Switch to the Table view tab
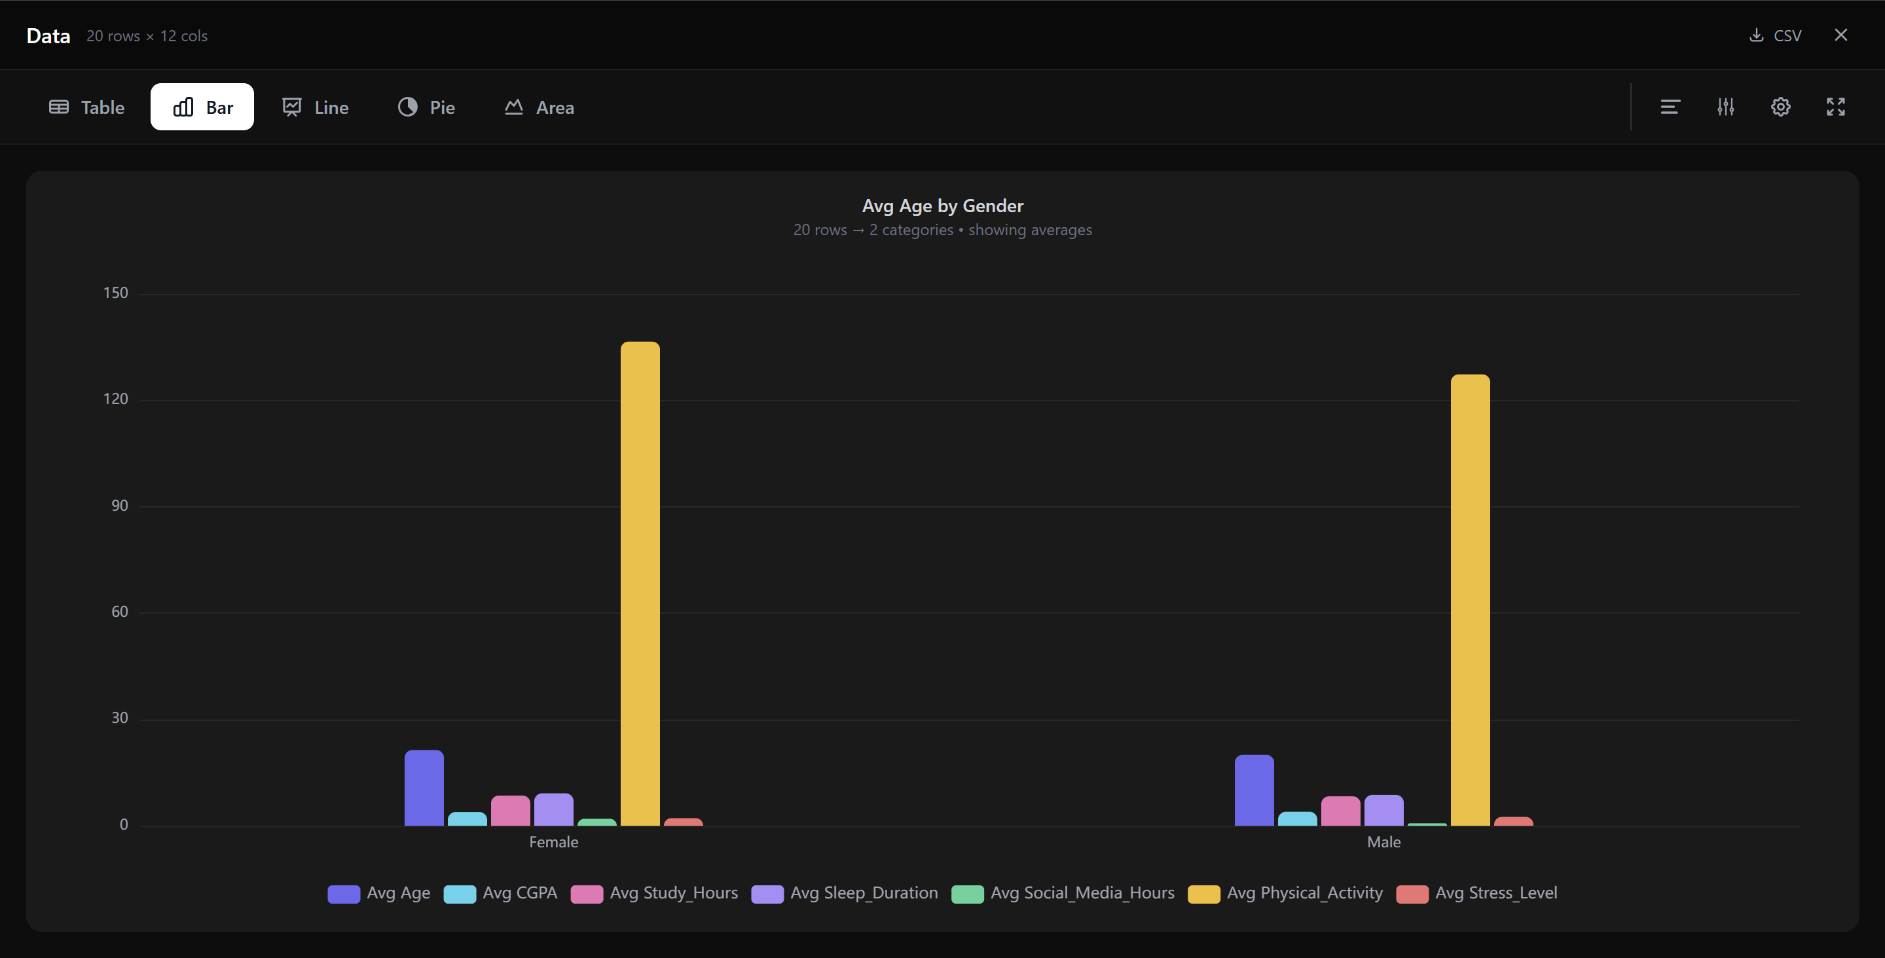Screen dimensions: 1885x958 pos(86,107)
